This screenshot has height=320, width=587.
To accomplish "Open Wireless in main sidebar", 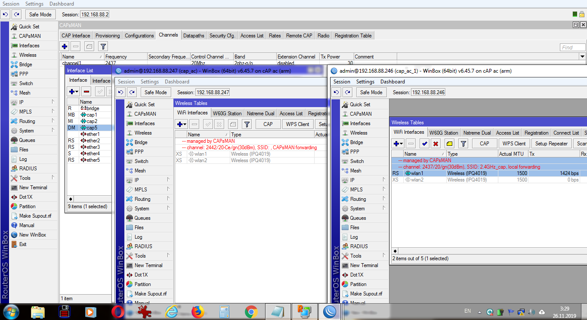I will tap(28, 55).
